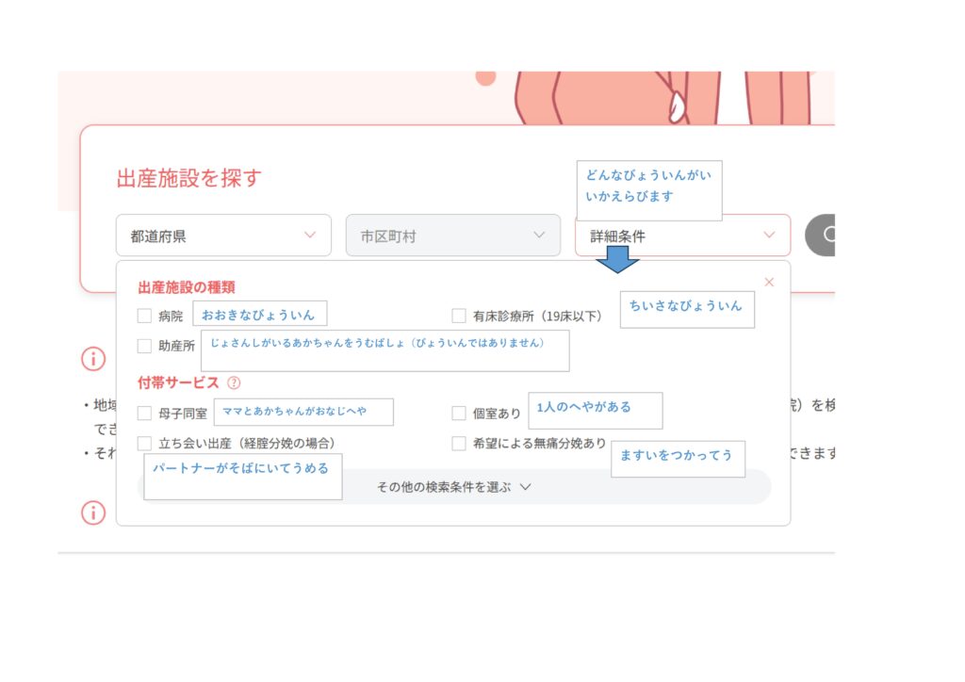Select the ちいさなびょういん annotation box
This screenshot has width=965, height=682.
point(687,308)
